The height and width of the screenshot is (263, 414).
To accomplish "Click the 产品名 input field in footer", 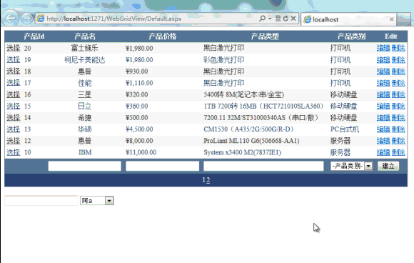I will (84, 166).
